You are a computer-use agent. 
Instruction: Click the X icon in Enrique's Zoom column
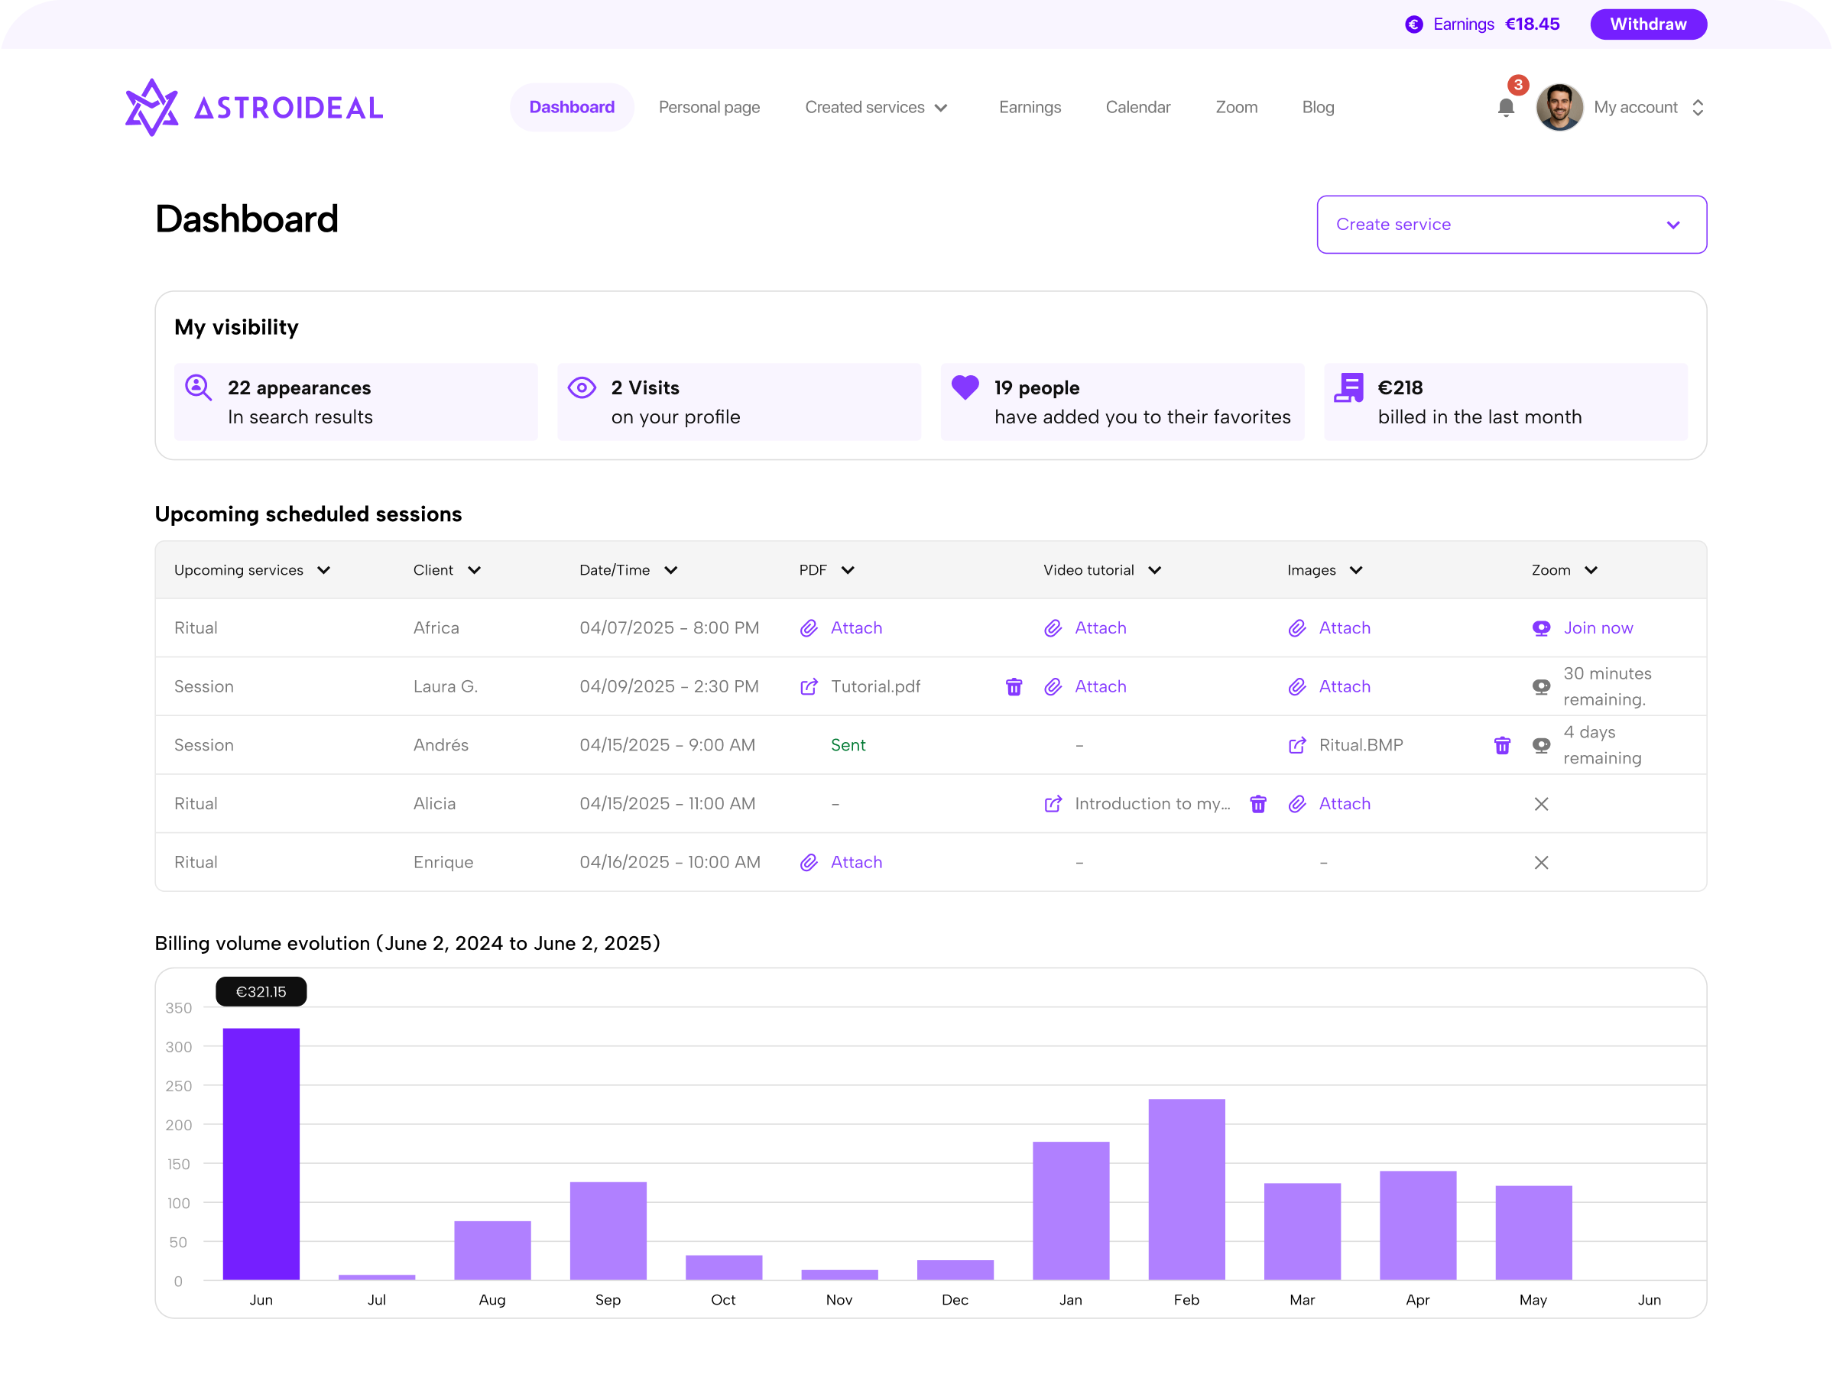point(1540,863)
